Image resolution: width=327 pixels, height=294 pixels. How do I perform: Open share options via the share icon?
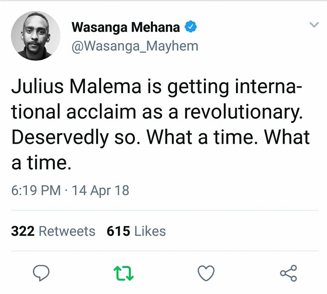tap(289, 273)
